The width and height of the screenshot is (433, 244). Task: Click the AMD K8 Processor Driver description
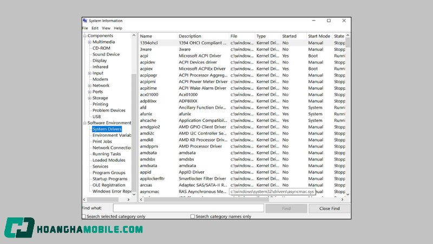tap(203, 140)
